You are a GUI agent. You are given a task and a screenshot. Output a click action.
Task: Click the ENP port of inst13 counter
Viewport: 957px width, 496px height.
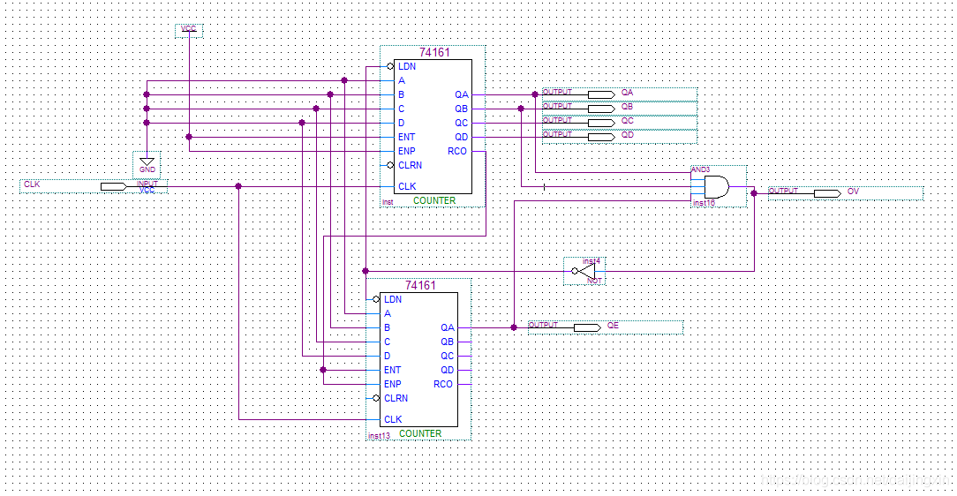393,384
